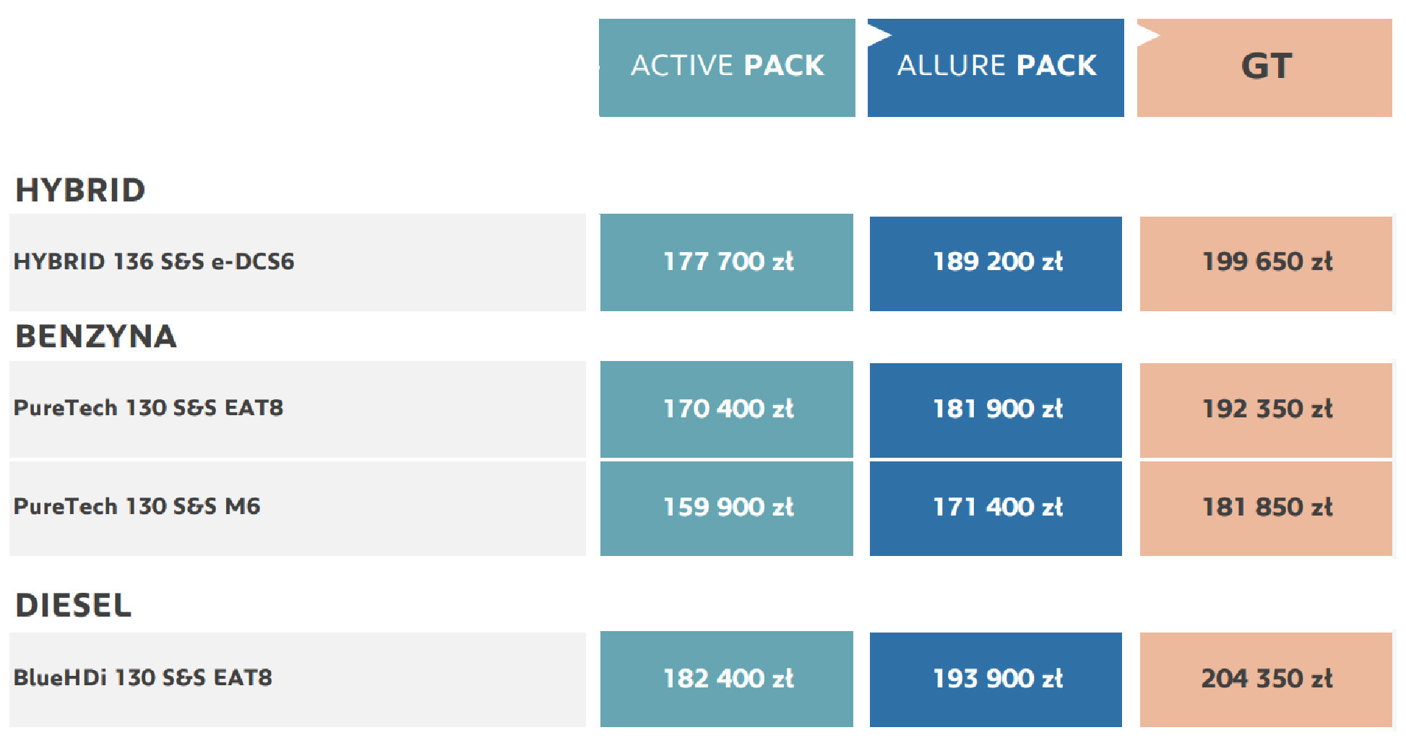The image size is (1406, 743).
Task: Select the PureTech 130 S&S EAT8 row
Action: [x=149, y=408]
